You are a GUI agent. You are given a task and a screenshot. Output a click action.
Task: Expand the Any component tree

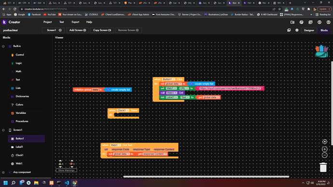[x=3, y=173]
